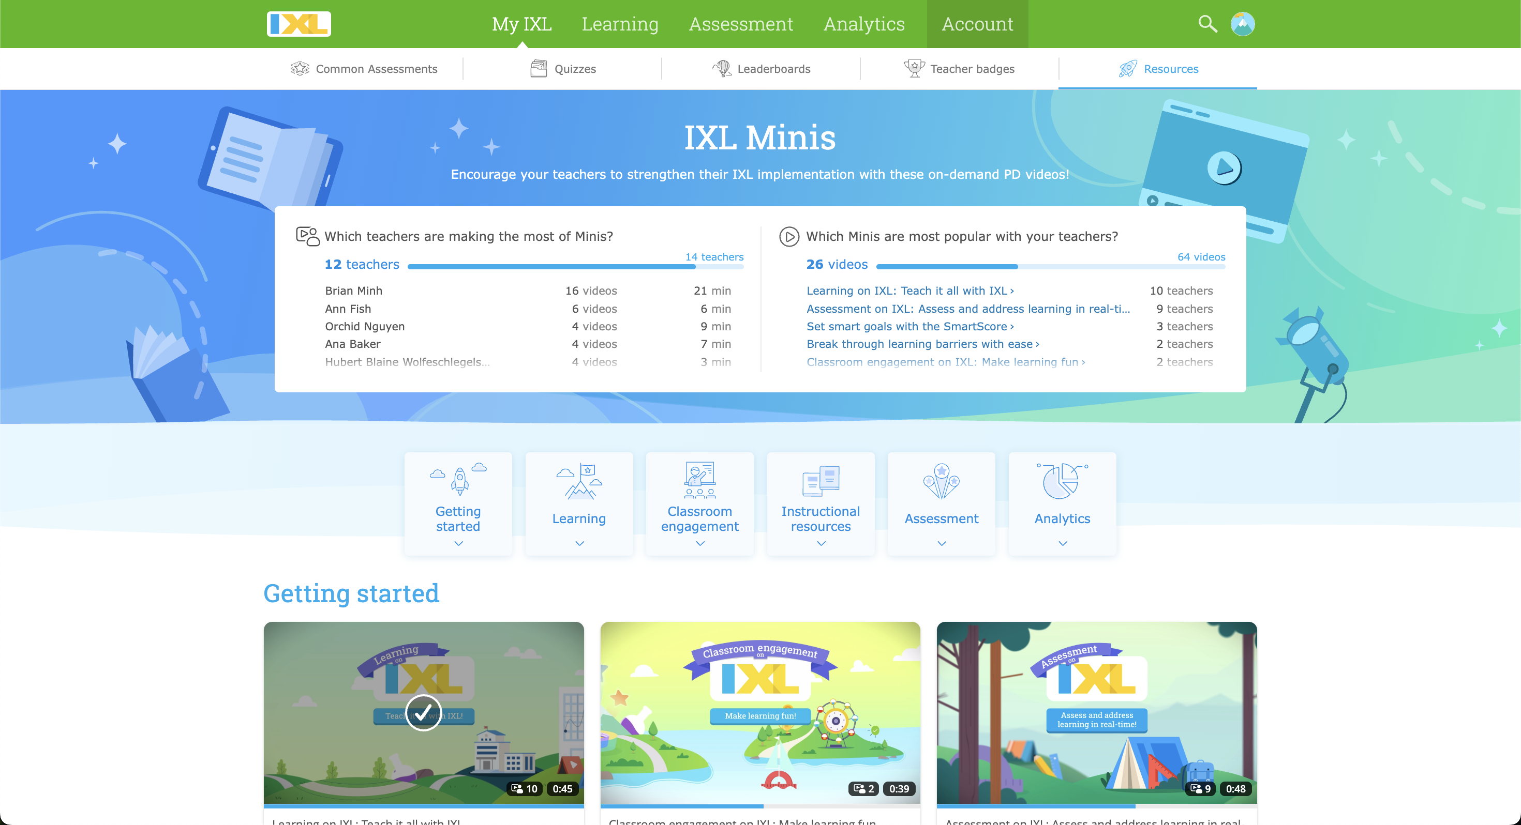The image size is (1521, 825).
Task: Open Set smart goals with SmartScore link
Action: click(910, 326)
